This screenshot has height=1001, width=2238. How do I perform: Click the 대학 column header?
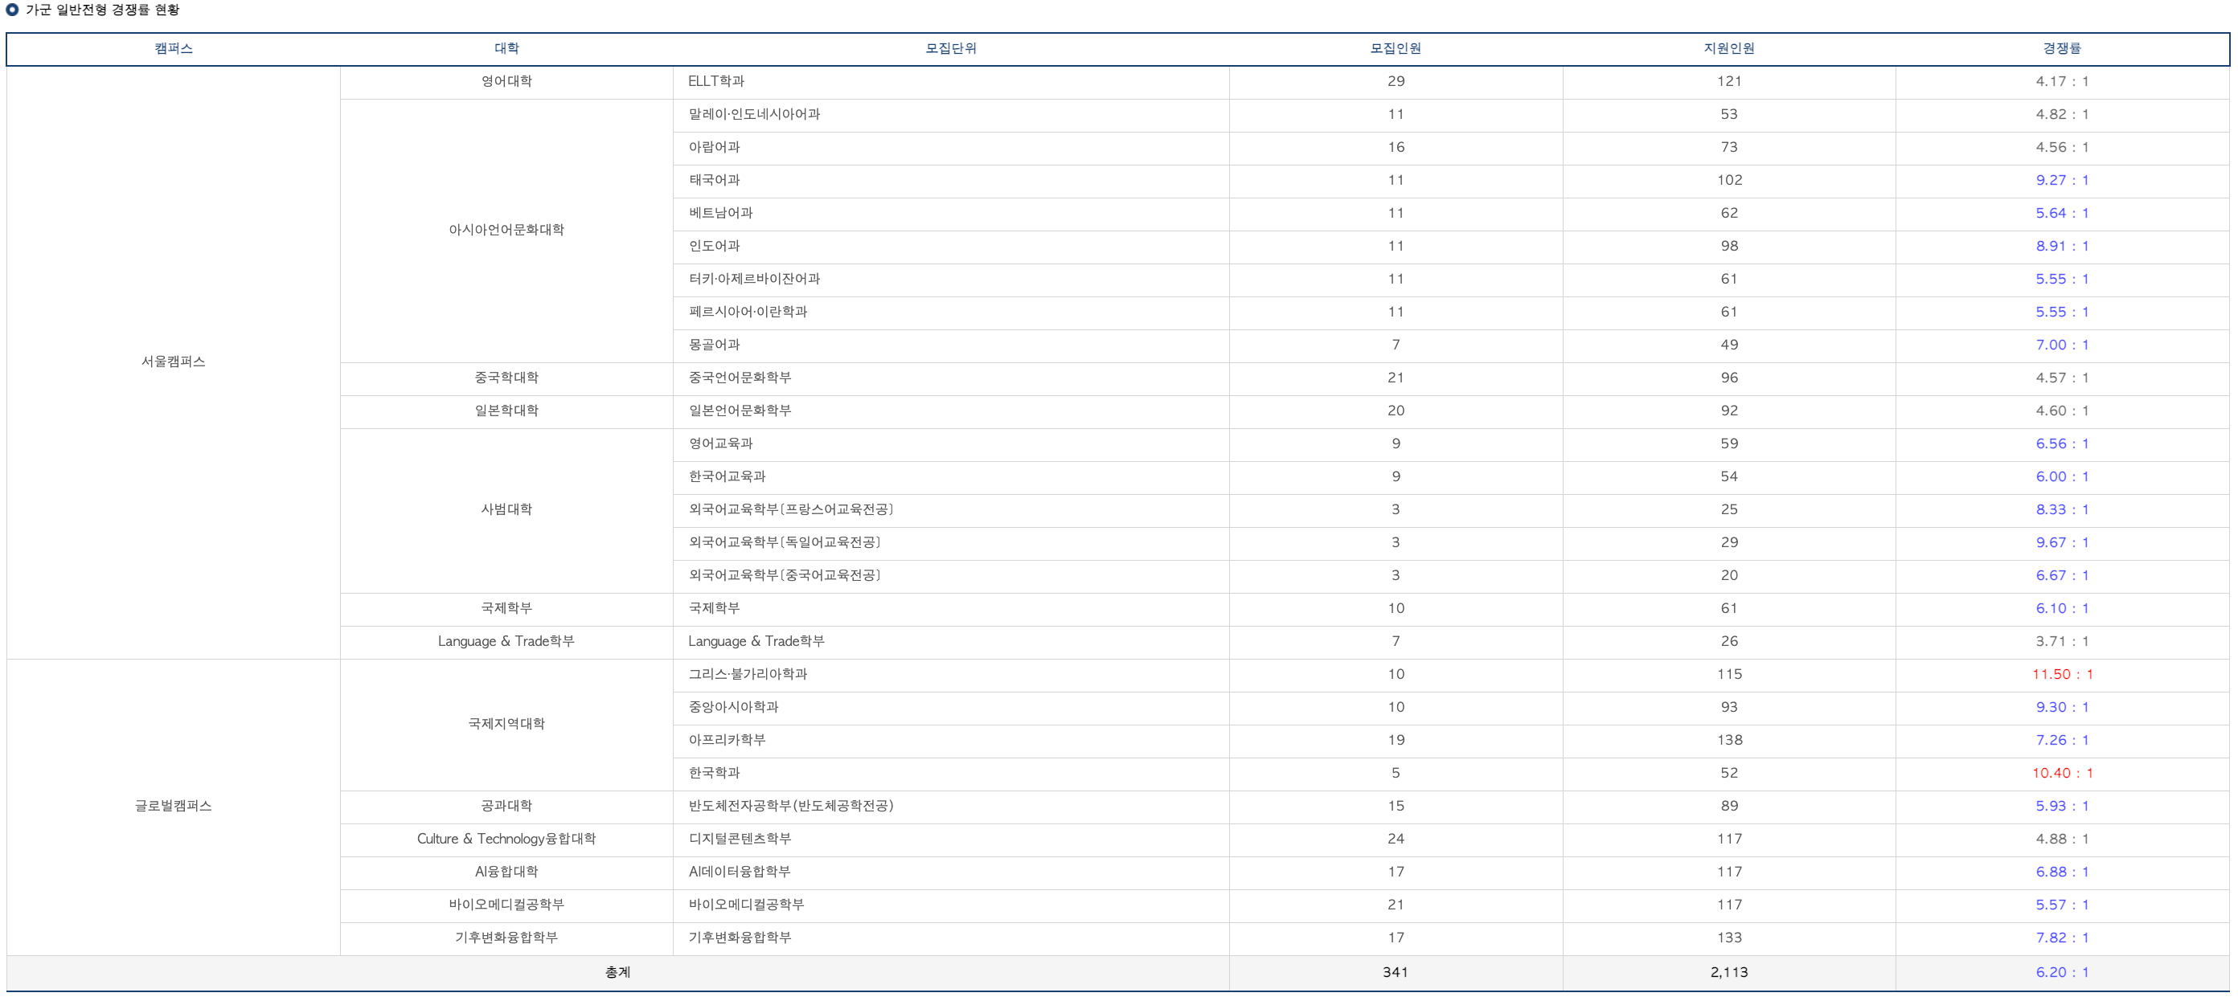[506, 49]
